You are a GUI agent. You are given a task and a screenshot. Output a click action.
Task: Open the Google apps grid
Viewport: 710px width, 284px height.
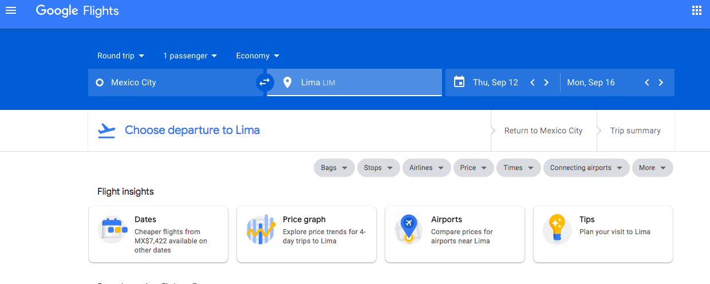[697, 10]
